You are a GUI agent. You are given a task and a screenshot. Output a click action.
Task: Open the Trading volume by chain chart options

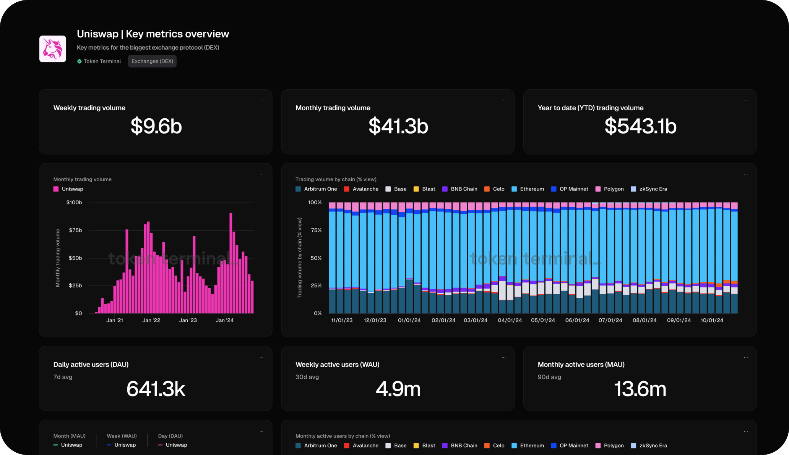pos(746,175)
